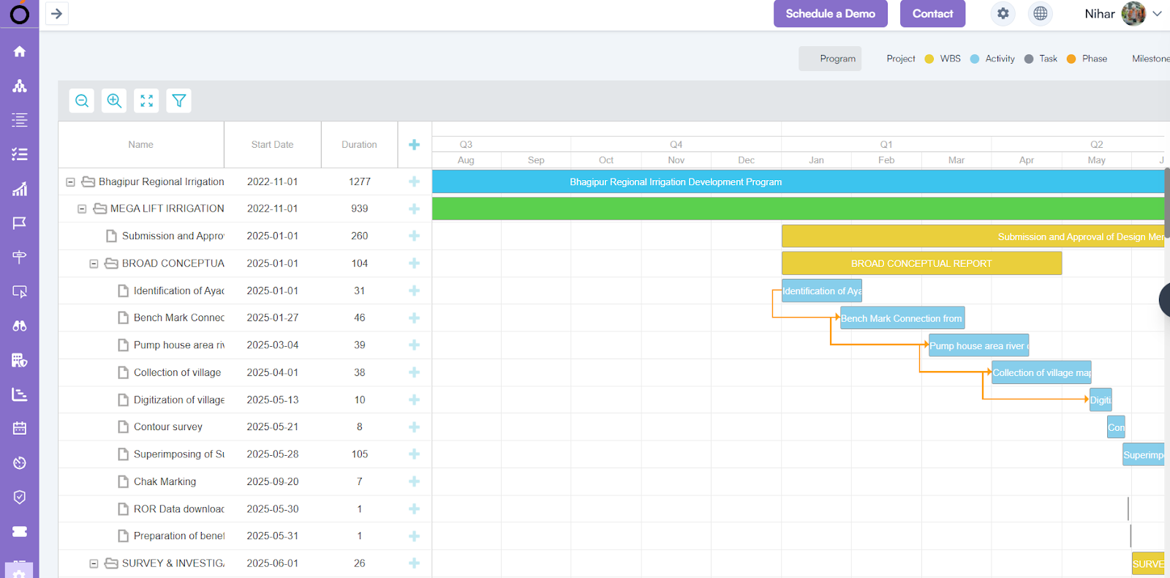Click the Contact button
1170x578 pixels.
pyautogui.click(x=932, y=14)
